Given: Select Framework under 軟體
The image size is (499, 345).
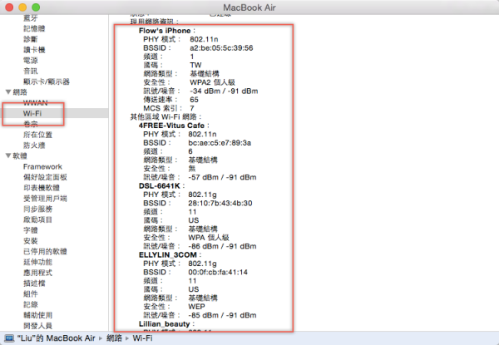Looking at the screenshot, I should pyautogui.click(x=42, y=166).
